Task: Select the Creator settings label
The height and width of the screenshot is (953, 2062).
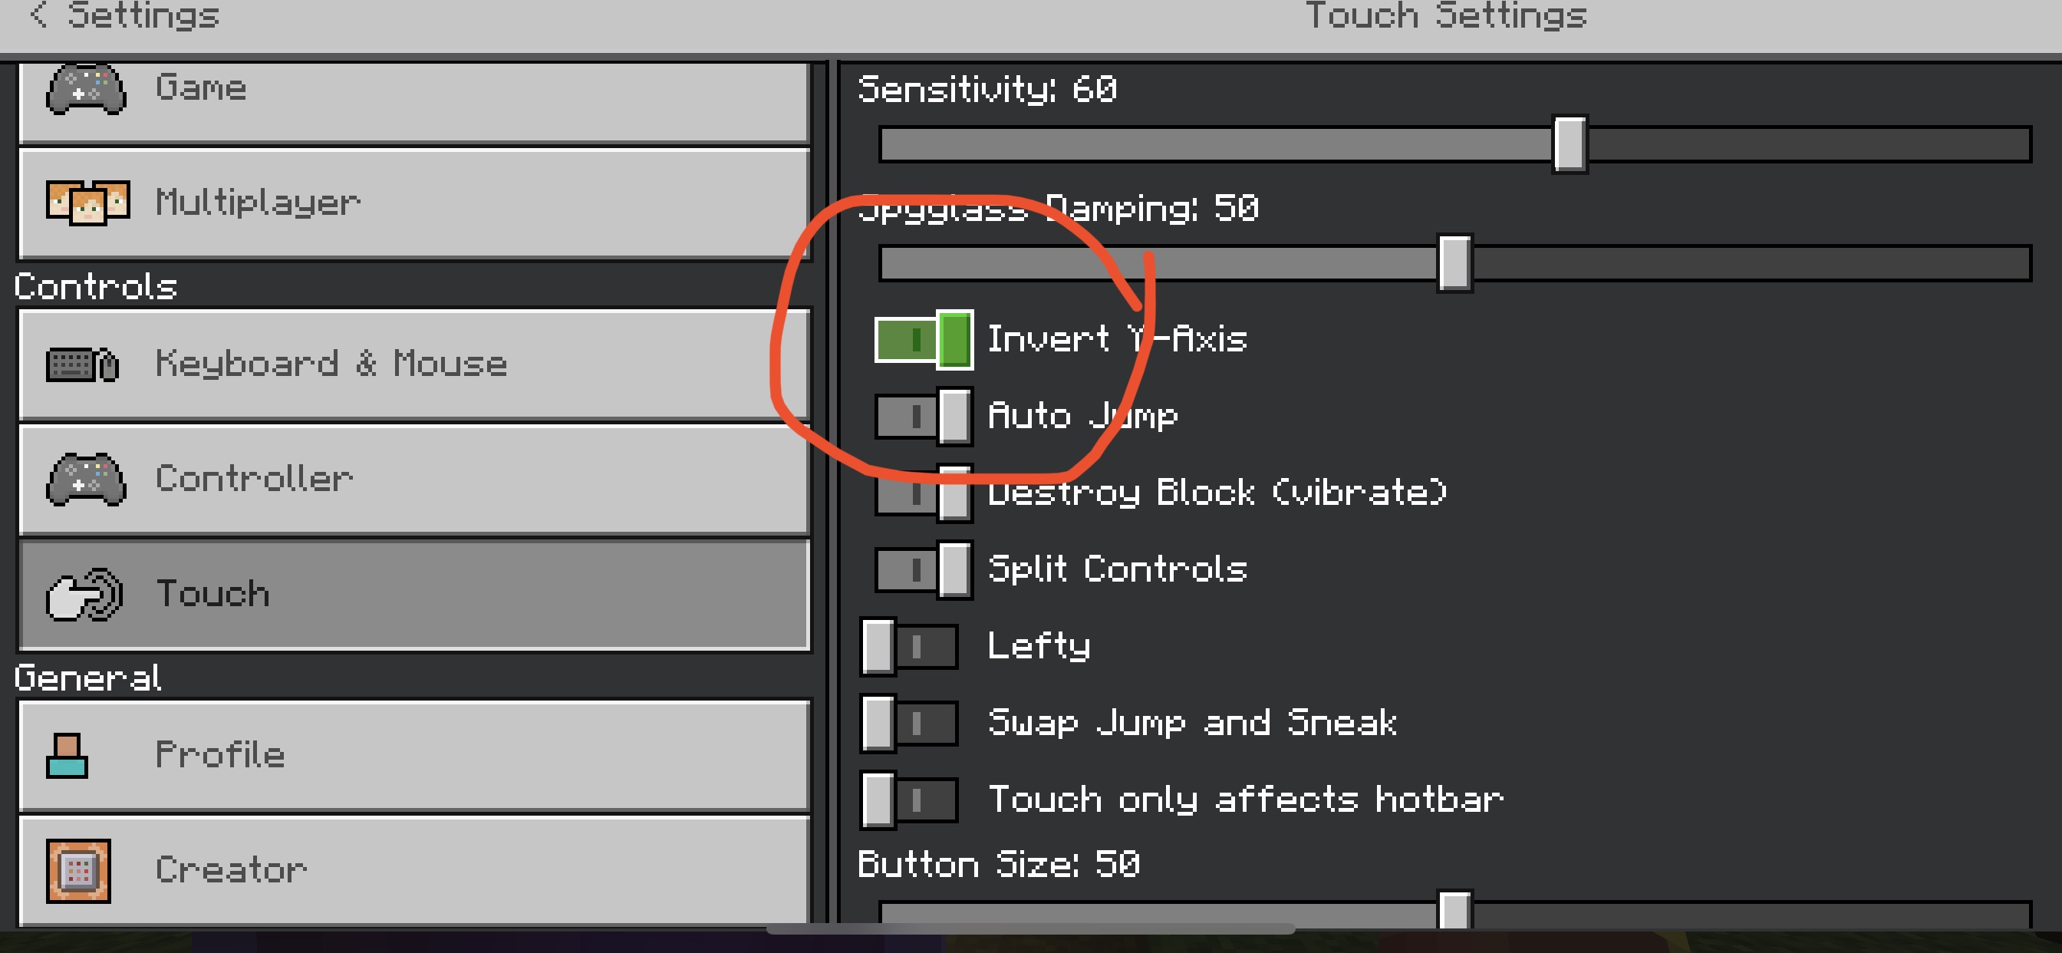Action: pos(232,870)
